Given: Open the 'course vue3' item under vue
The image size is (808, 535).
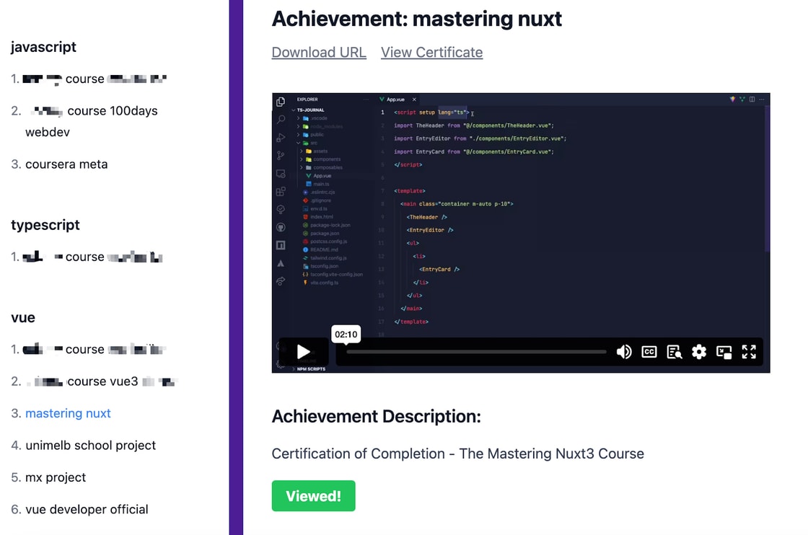Looking at the screenshot, I should [x=101, y=381].
